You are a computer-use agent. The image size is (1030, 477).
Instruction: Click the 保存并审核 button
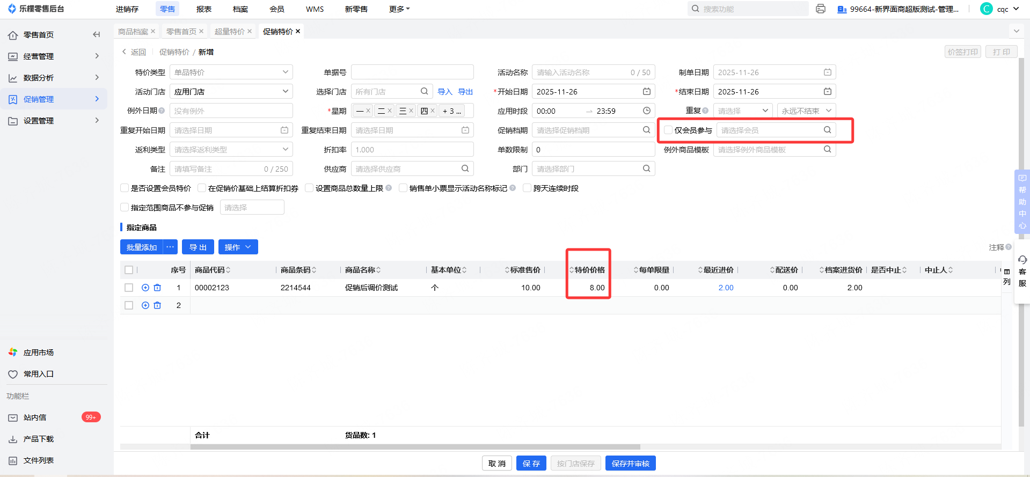[630, 464]
